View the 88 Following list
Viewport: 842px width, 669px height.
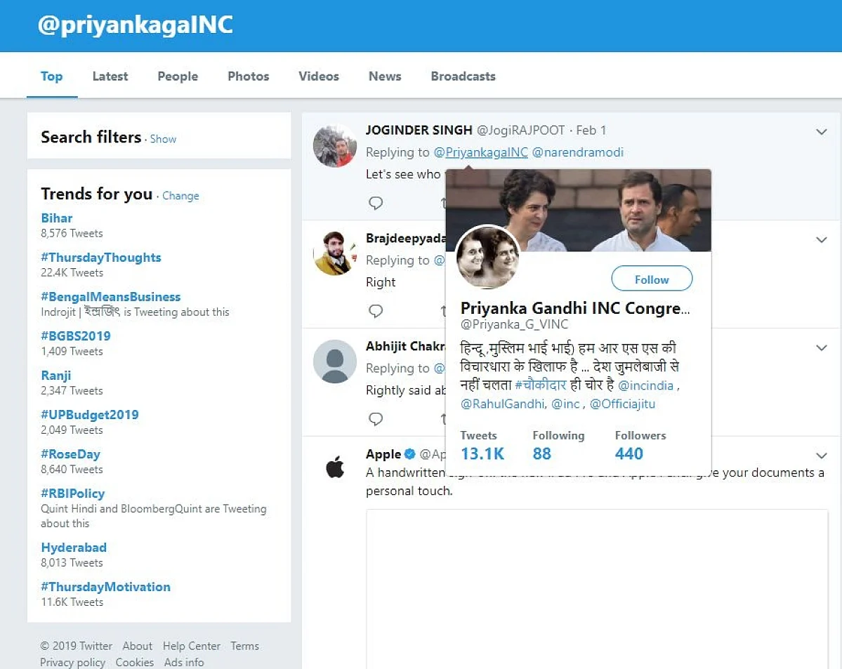542,453
